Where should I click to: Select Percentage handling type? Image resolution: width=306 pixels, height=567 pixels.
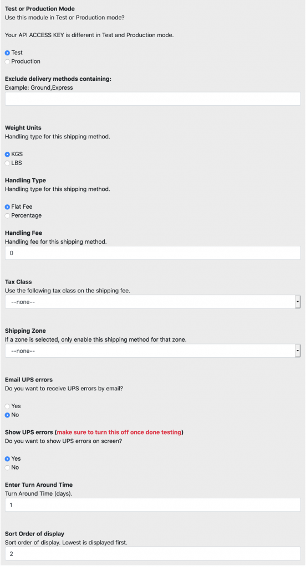[x=7, y=215]
